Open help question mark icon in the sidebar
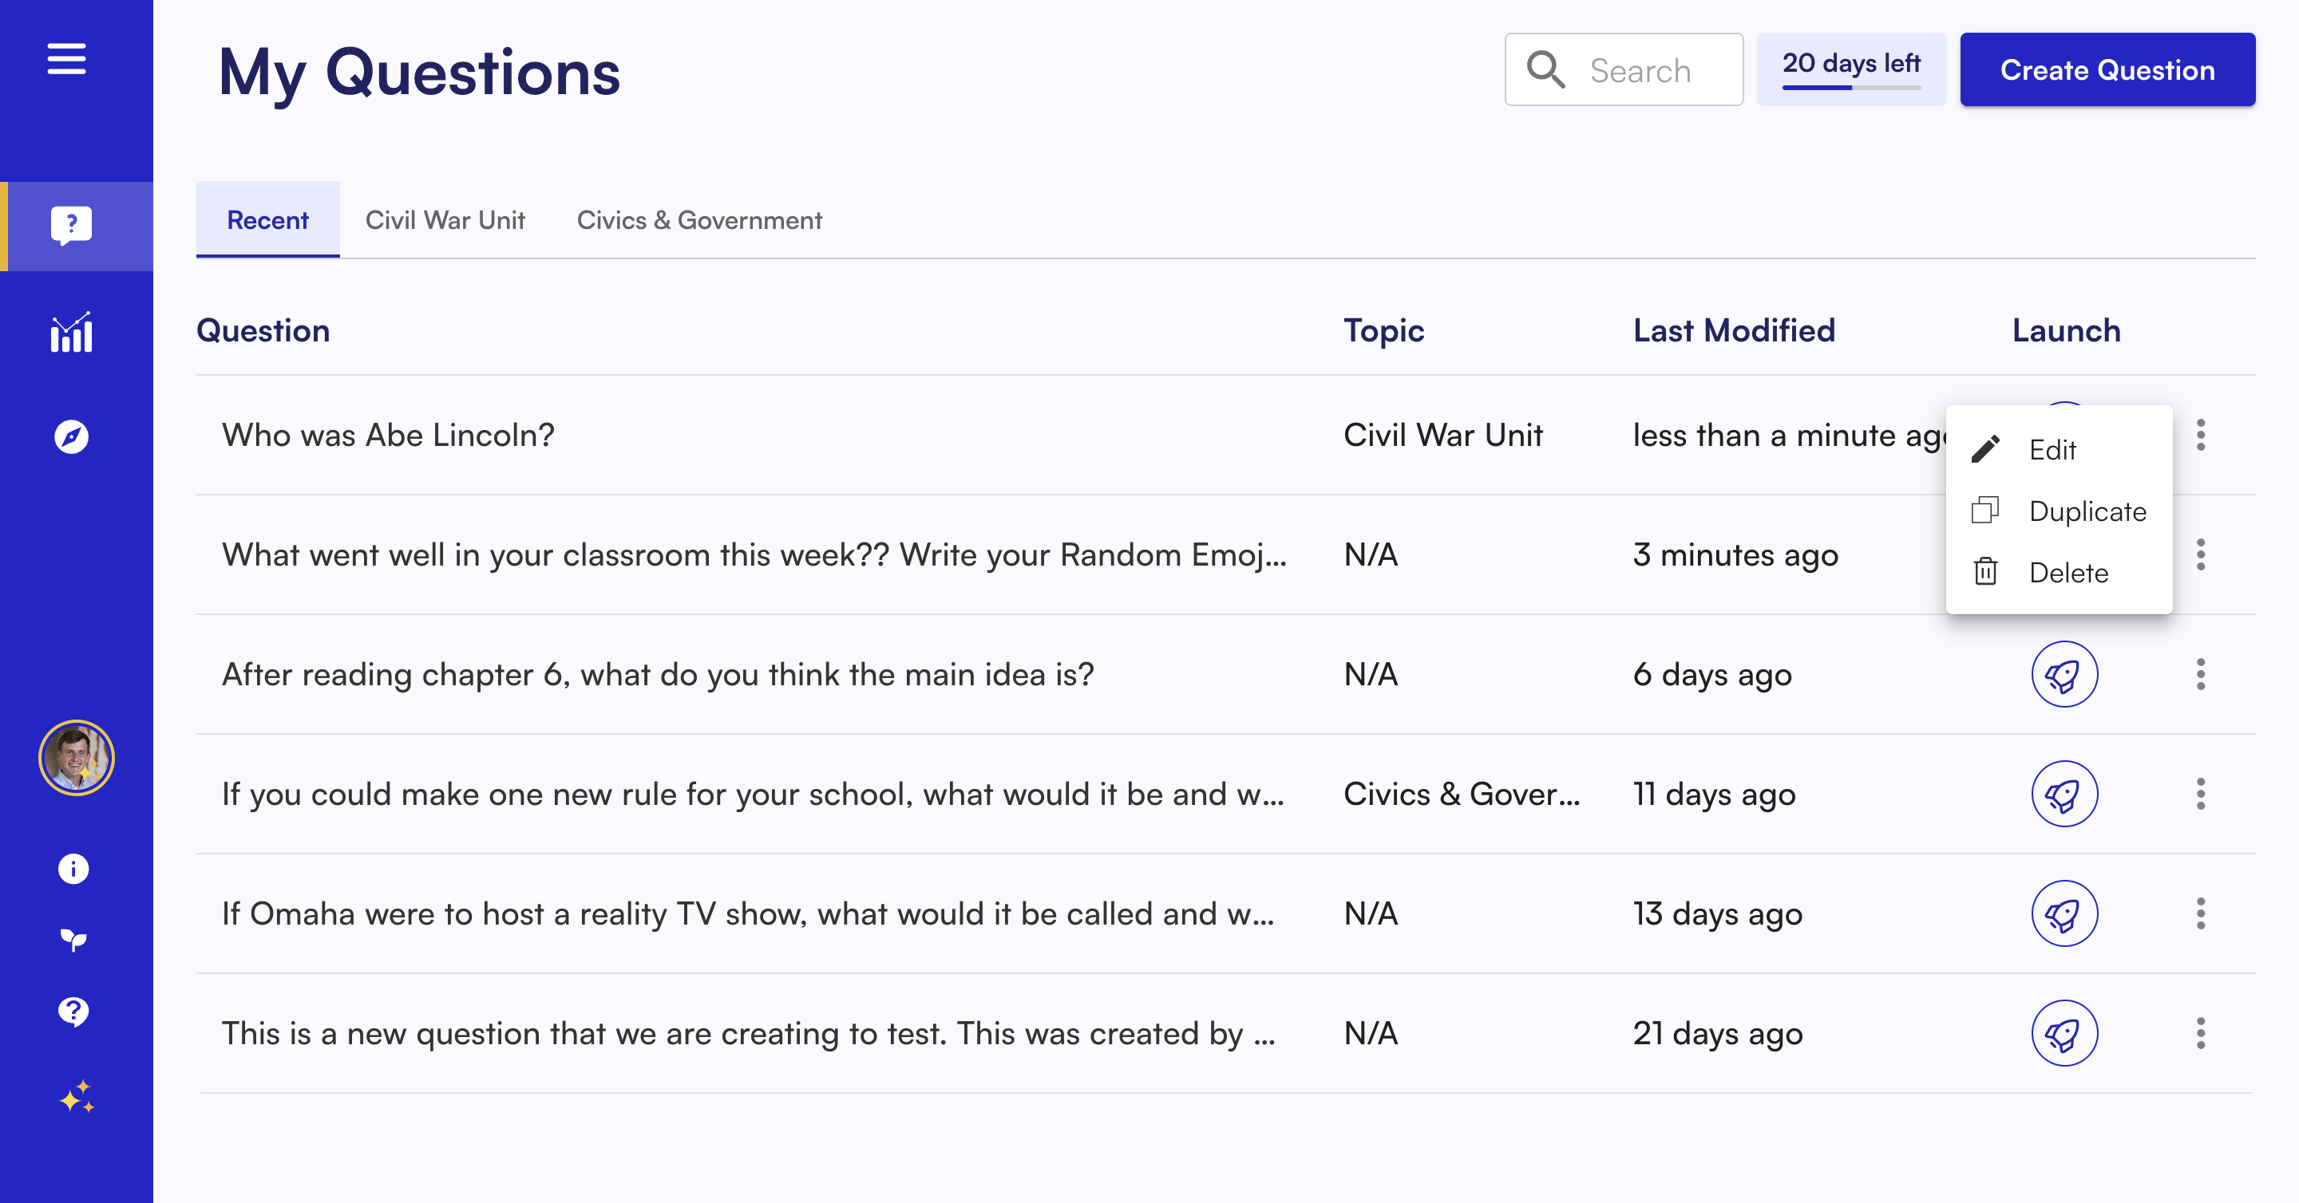2299x1203 pixels. point(73,1012)
